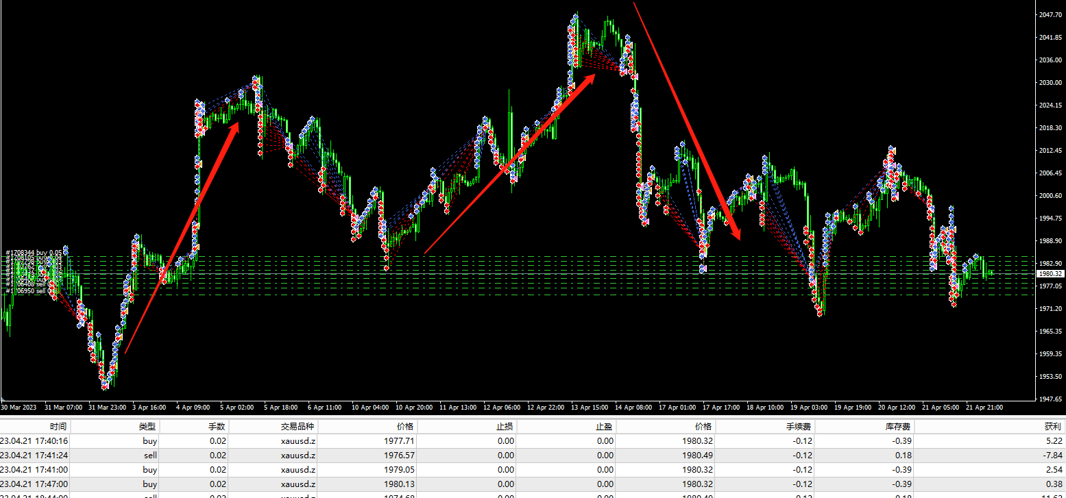Click the 1953.50 label on price scale
Screen dimensions: 1066x498
pyautogui.click(x=1051, y=377)
